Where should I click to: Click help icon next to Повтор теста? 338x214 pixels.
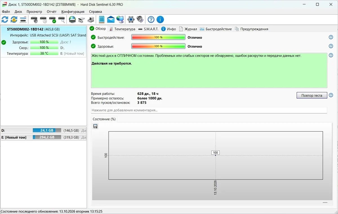[331, 95]
